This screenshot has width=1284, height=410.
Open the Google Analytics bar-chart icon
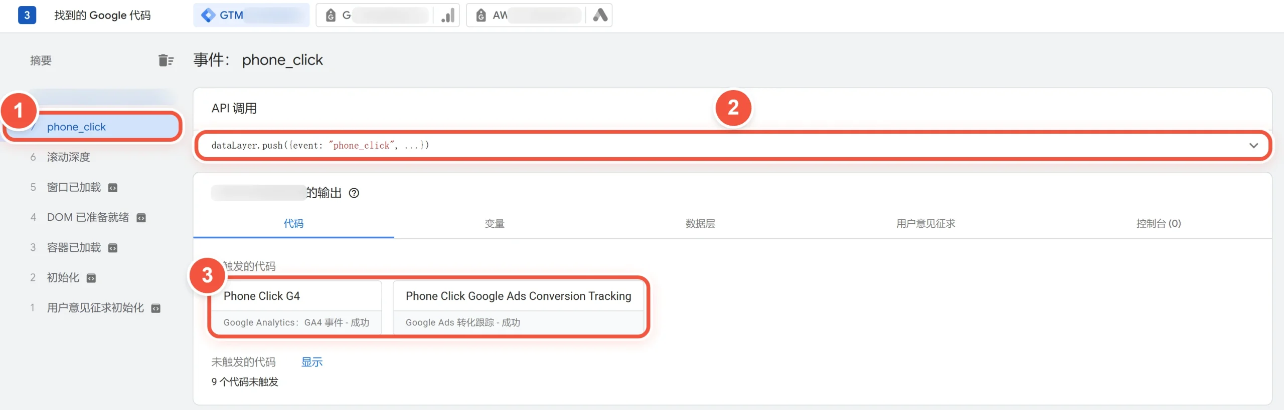pyautogui.click(x=448, y=15)
